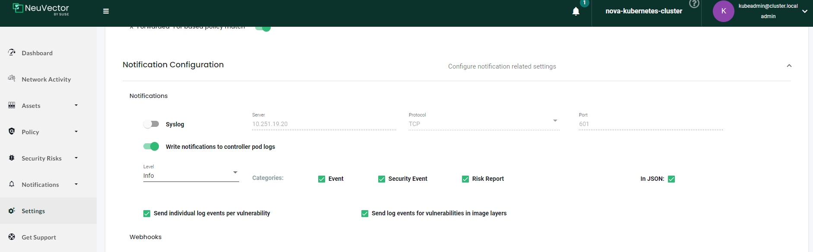
Task: Click the purple K user avatar
Action: (724, 11)
